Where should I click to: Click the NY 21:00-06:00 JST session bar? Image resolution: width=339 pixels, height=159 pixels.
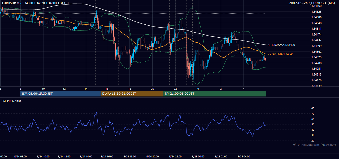[x=215, y=94]
